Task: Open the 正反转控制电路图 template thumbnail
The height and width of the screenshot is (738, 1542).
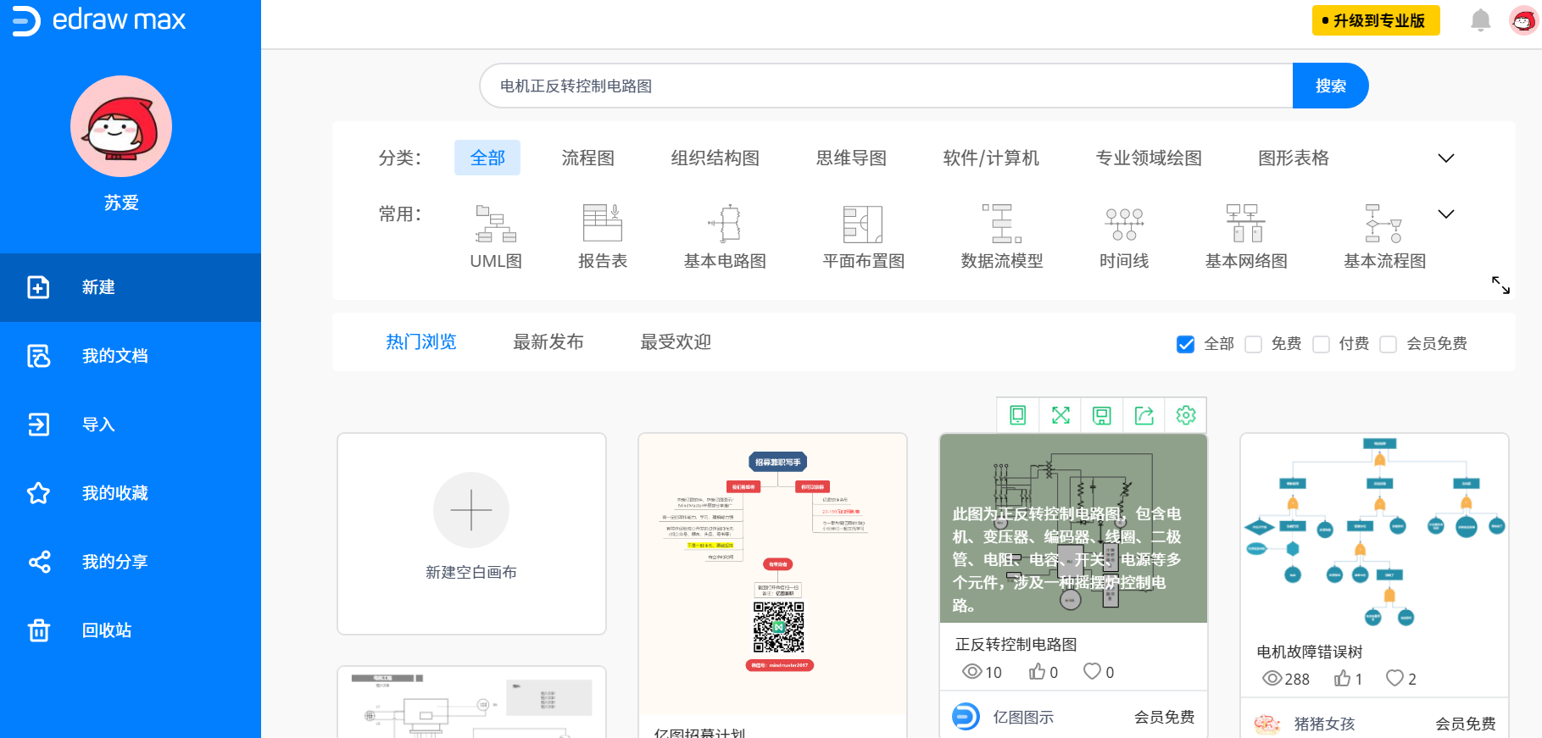Action: tap(1073, 529)
